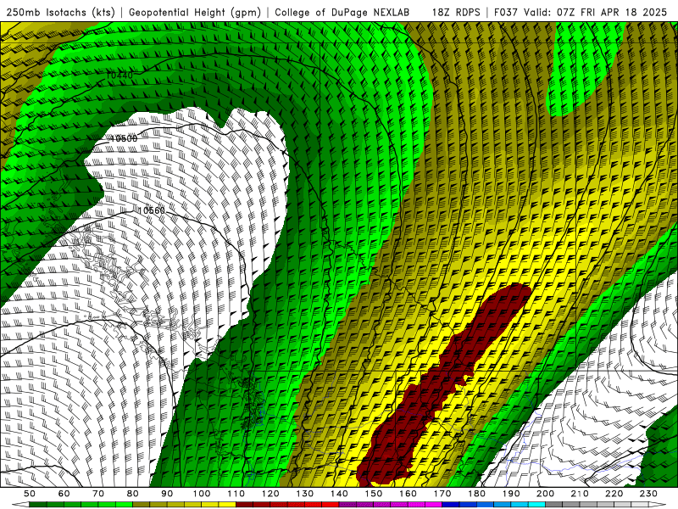Viewport: 678px width, 509px height.
Task: Click the 130 value on the color legend
Action: [x=305, y=494]
